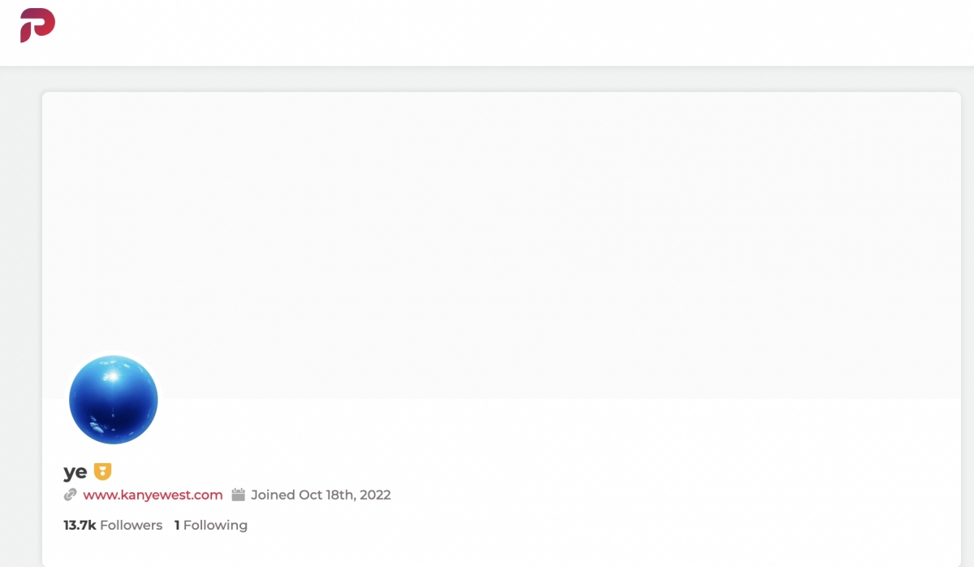Click the bold 1 following count
The image size is (974, 567).
[x=177, y=526]
